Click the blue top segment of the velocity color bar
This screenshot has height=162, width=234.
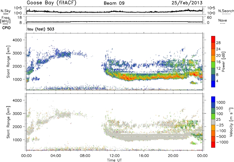213,99
